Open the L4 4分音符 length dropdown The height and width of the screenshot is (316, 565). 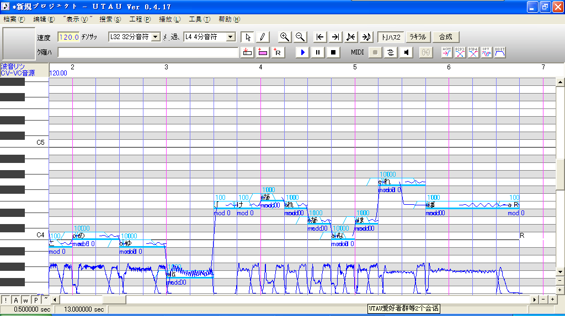click(x=231, y=37)
